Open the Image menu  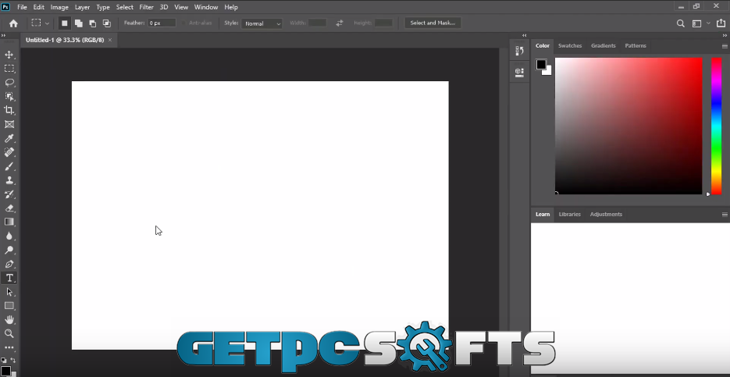tap(59, 7)
